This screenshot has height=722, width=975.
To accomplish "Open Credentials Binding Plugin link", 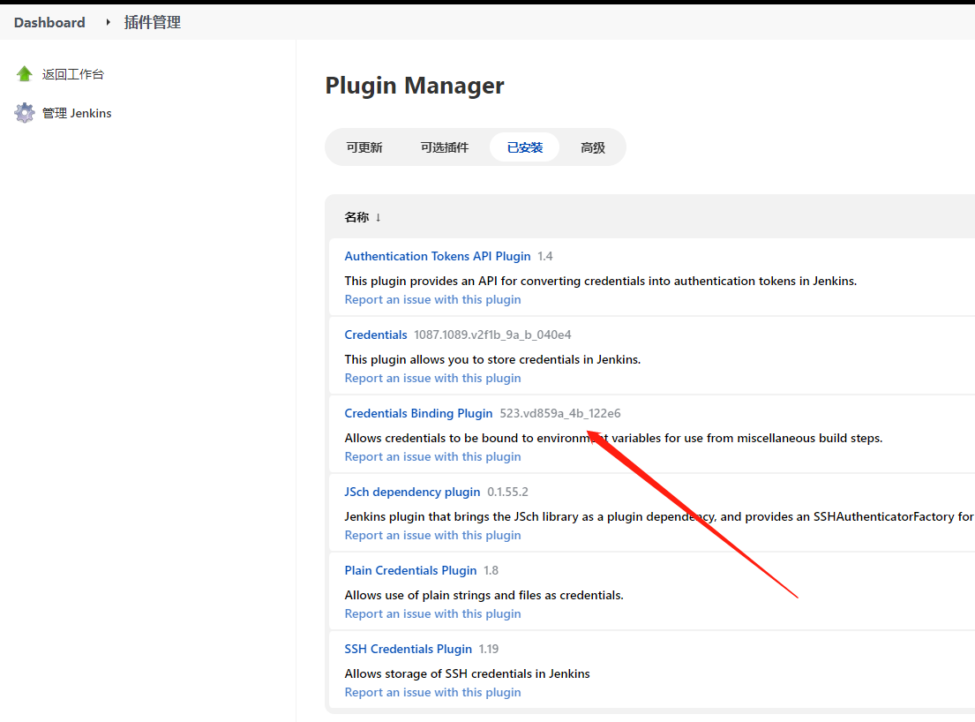I will coord(418,414).
